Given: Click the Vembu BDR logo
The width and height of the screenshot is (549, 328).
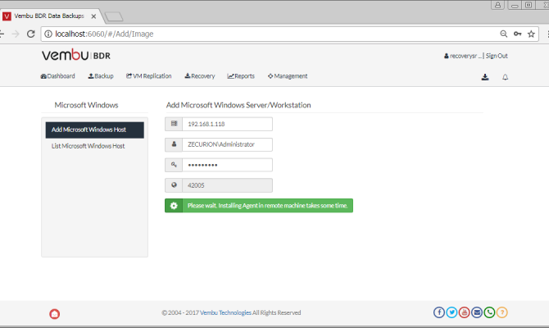Looking at the screenshot, I should click(x=76, y=55).
